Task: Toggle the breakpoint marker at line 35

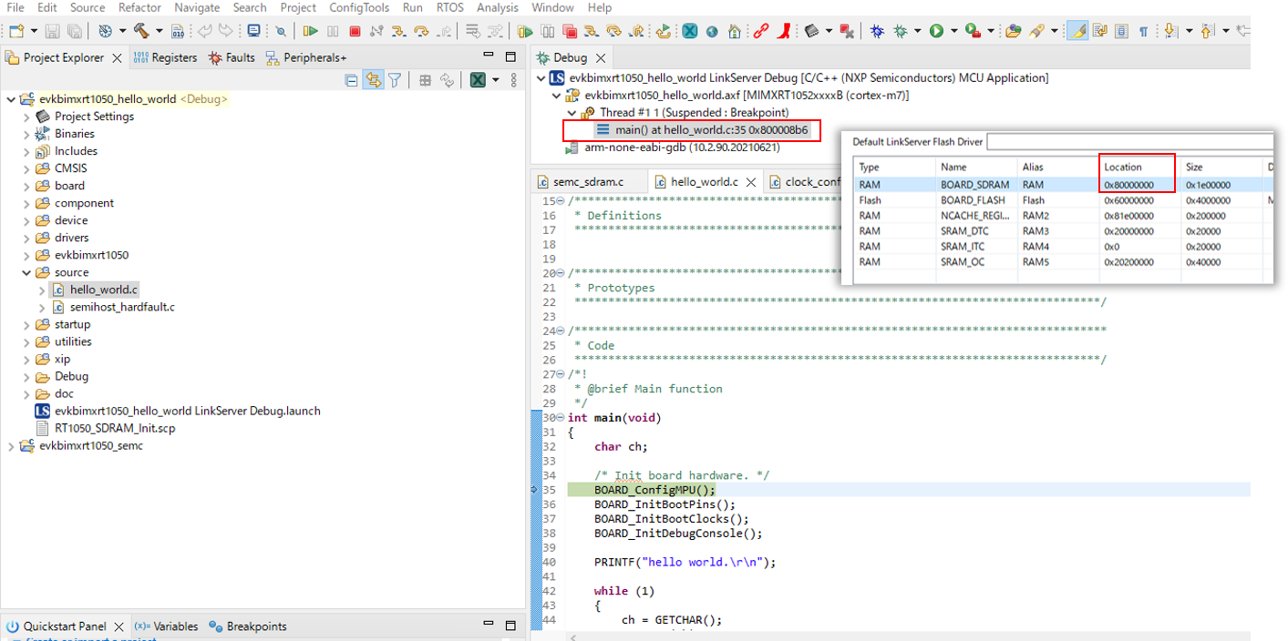Action: pyautogui.click(x=536, y=490)
